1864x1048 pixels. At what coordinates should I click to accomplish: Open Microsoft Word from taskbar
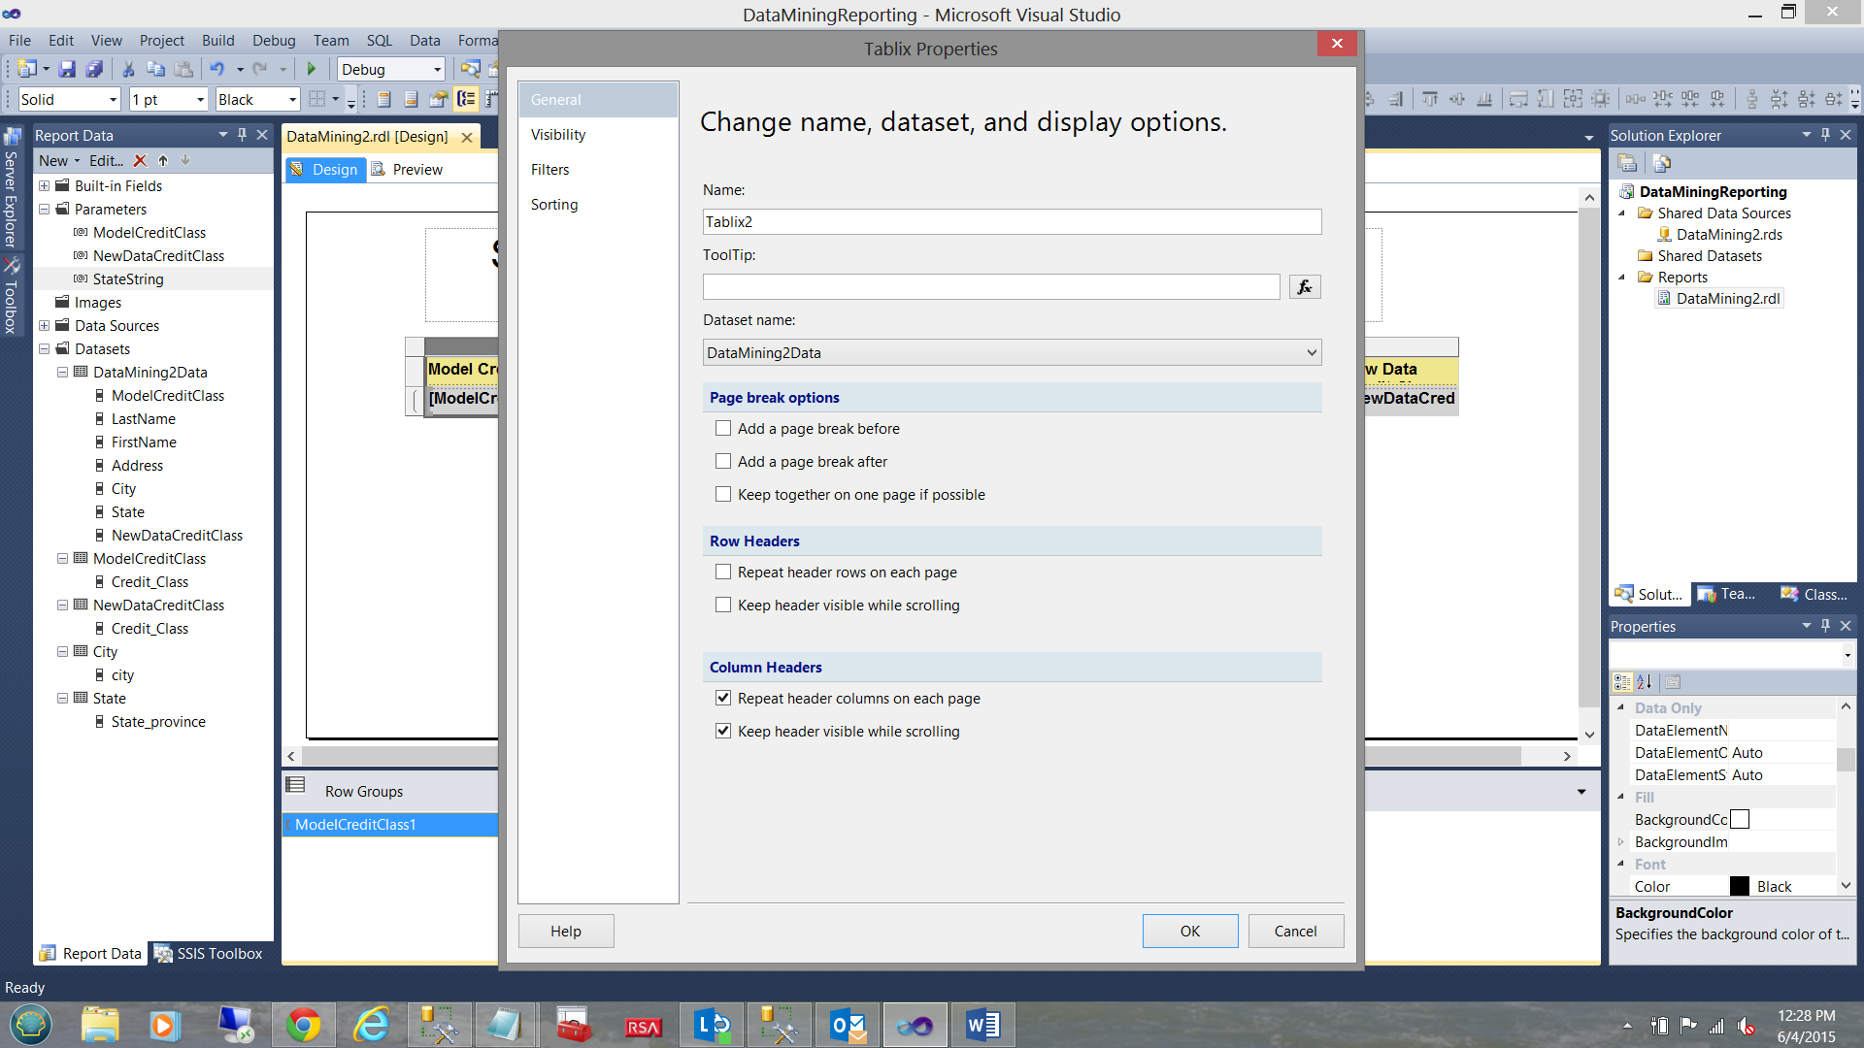point(982,1025)
